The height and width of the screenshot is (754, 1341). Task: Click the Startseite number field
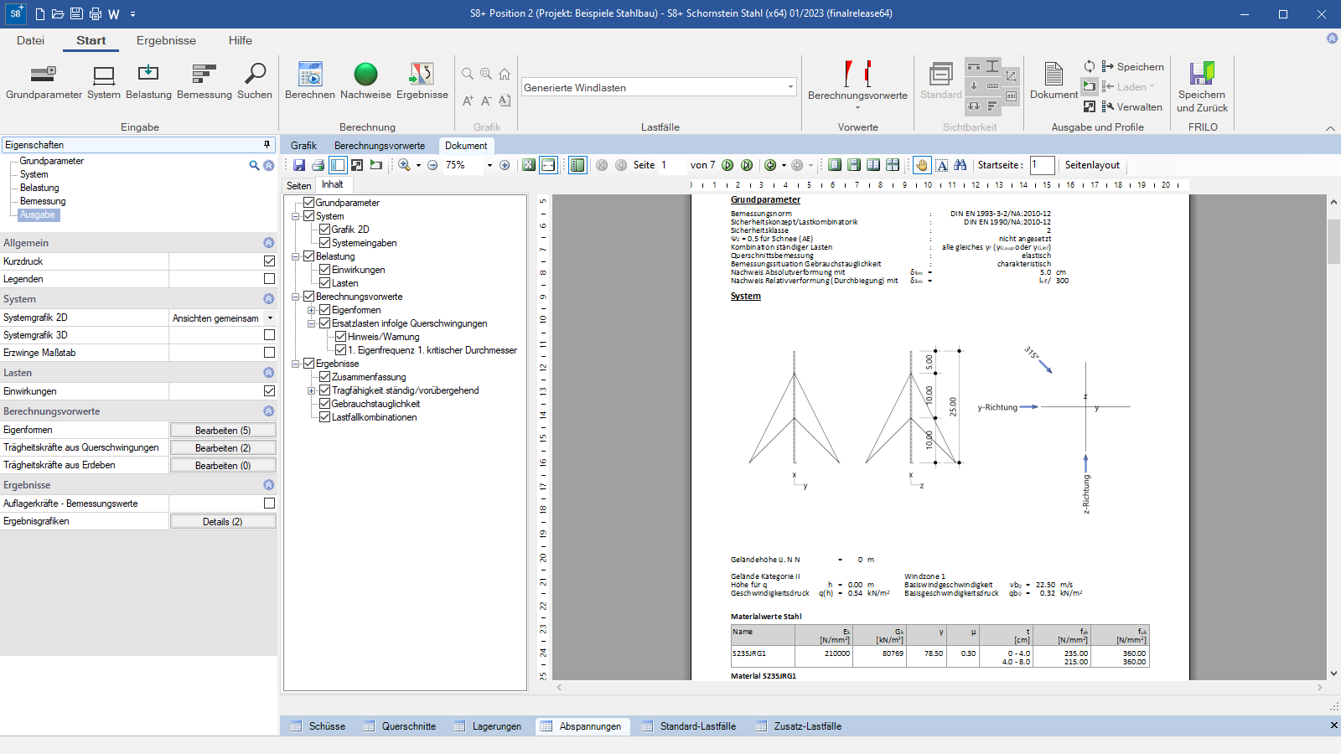(x=1042, y=165)
